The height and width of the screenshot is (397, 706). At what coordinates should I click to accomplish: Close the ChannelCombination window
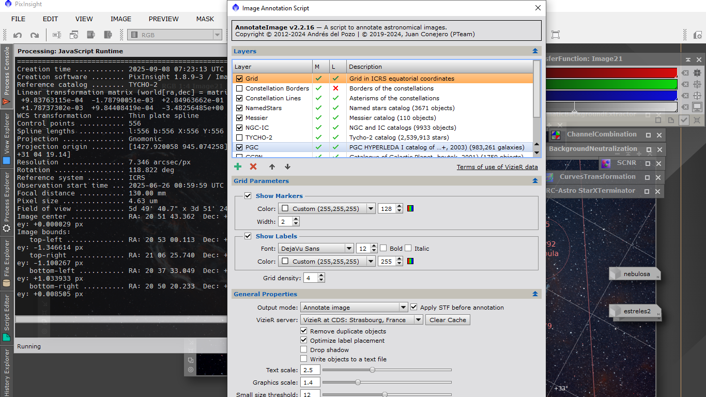(659, 135)
